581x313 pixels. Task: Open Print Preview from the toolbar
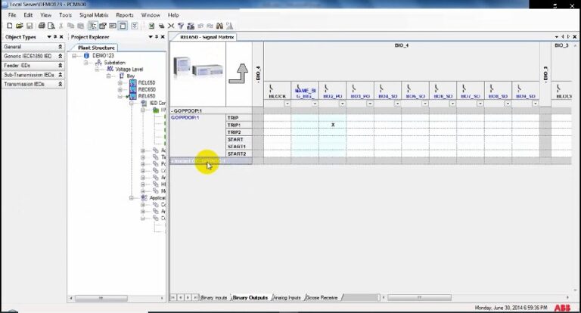tap(51, 26)
